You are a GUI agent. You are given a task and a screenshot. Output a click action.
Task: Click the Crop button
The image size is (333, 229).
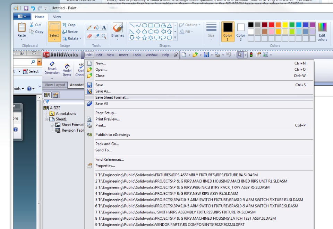(x=69, y=25)
